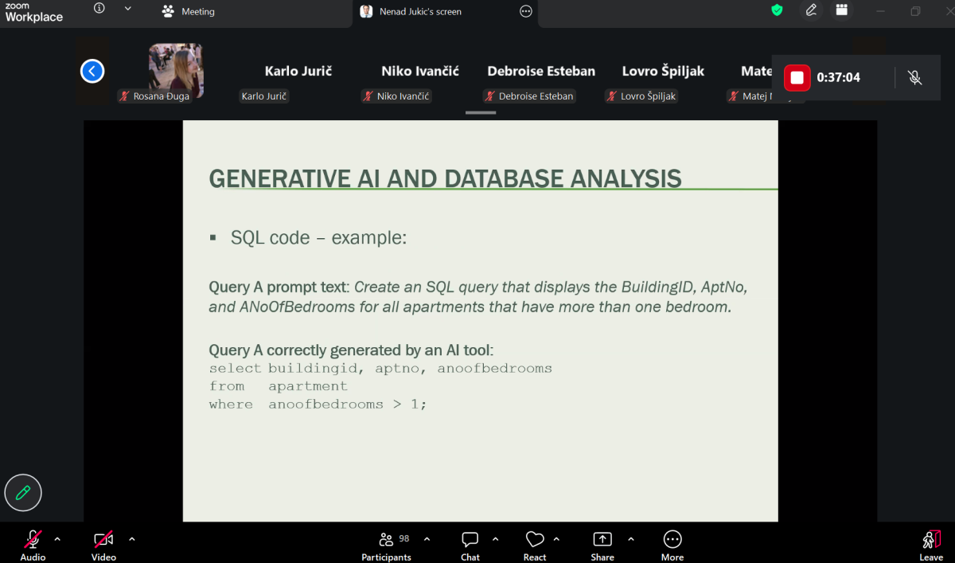Toggle the muted microphone in recording bar

(x=915, y=77)
